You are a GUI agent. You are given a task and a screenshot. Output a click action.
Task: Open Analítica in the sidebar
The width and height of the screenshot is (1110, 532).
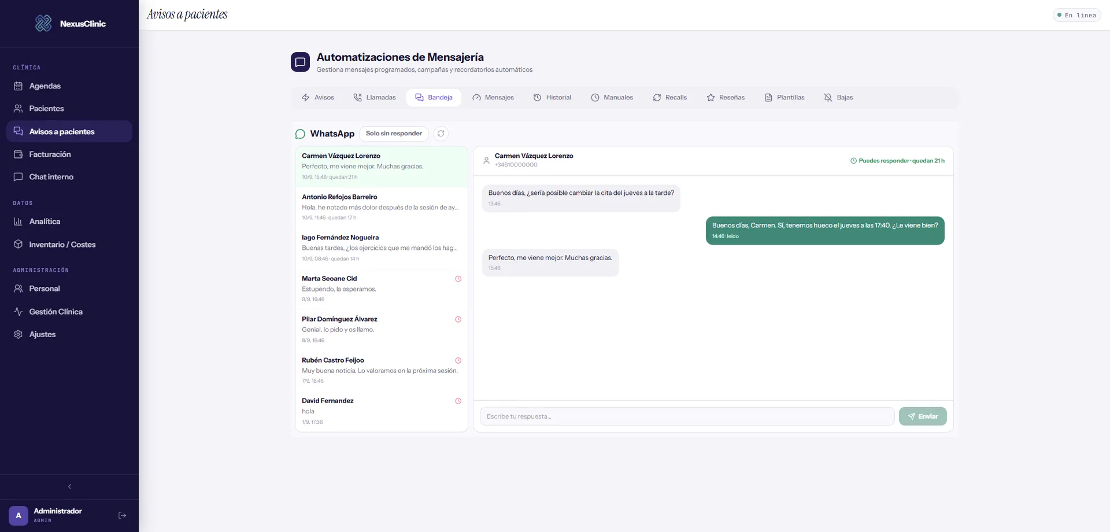(x=69, y=221)
